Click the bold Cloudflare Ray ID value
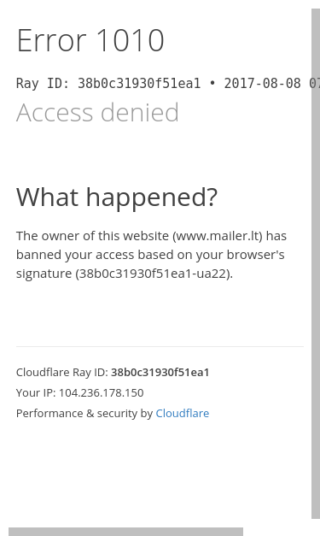The height and width of the screenshot is (536, 320). (x=160, y=372)
